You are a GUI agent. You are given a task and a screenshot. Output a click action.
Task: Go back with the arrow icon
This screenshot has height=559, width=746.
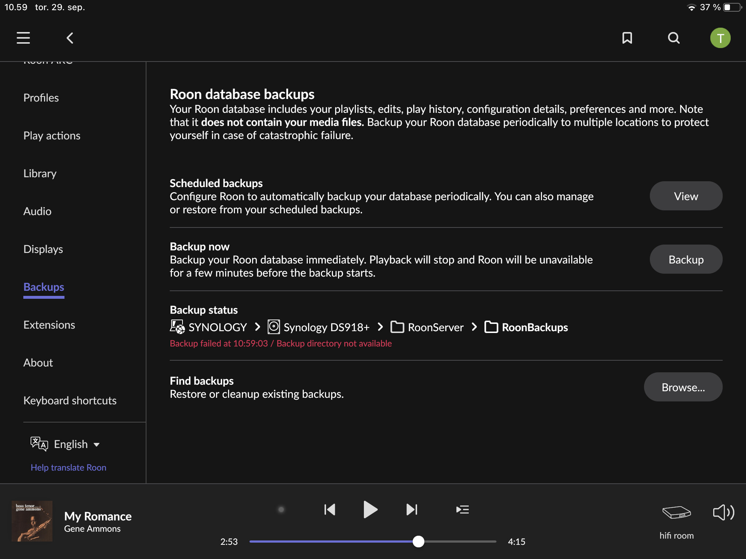(70, 38)
